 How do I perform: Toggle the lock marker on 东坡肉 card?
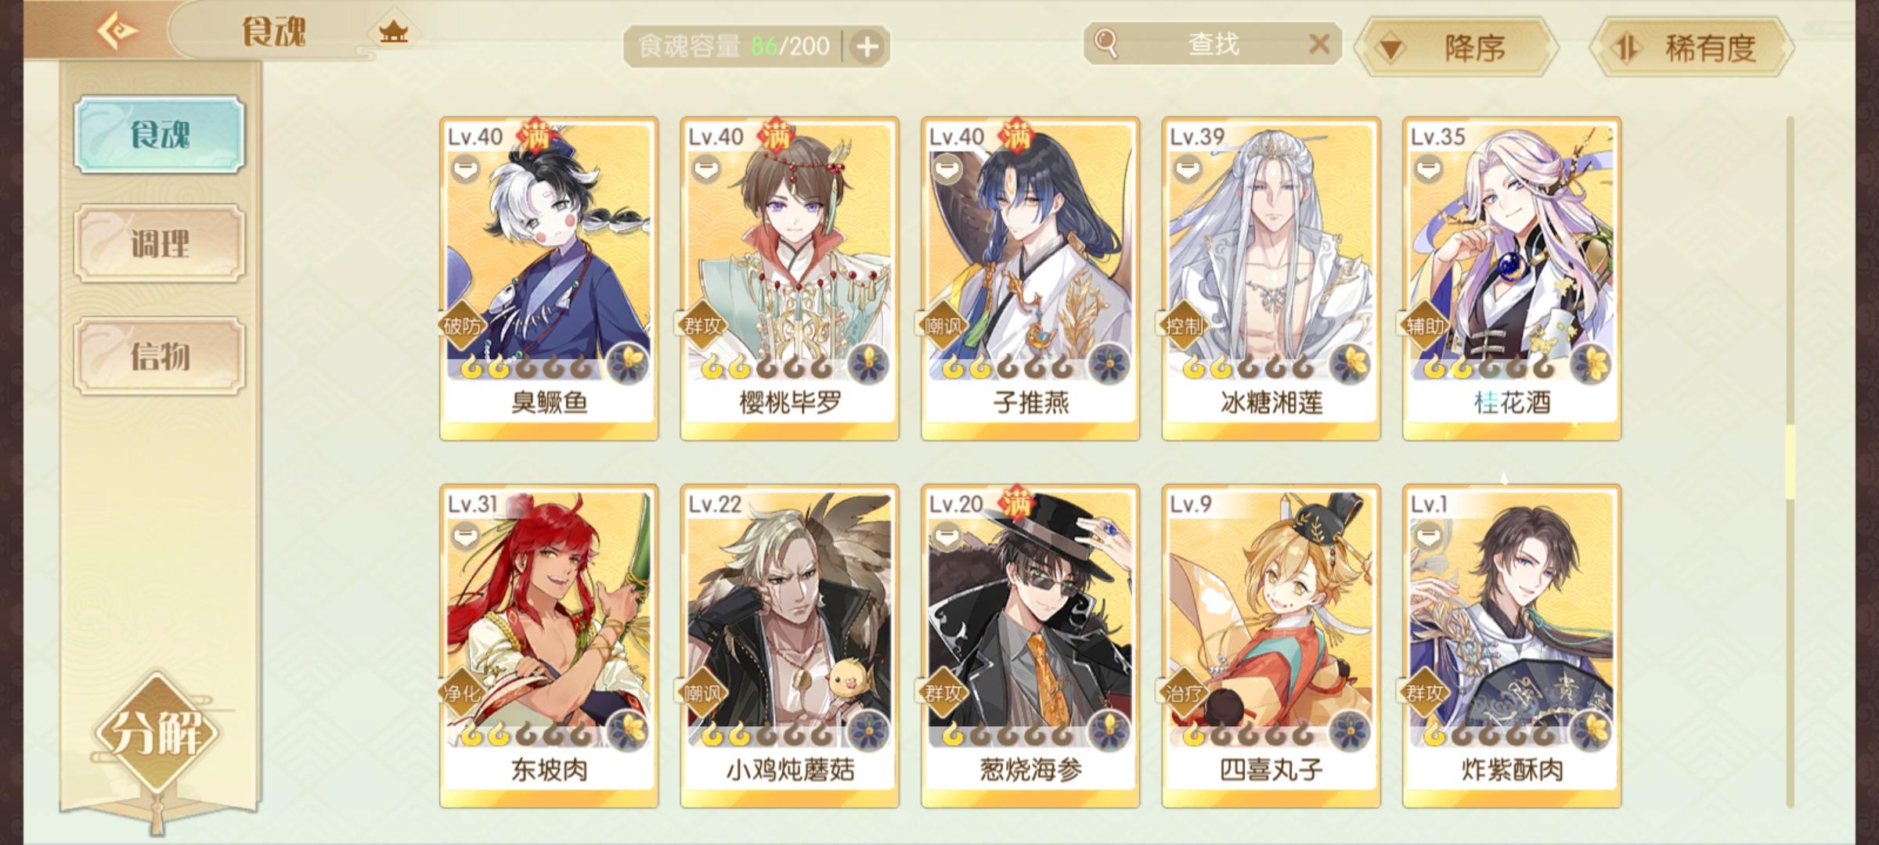[x=466, y=536]
